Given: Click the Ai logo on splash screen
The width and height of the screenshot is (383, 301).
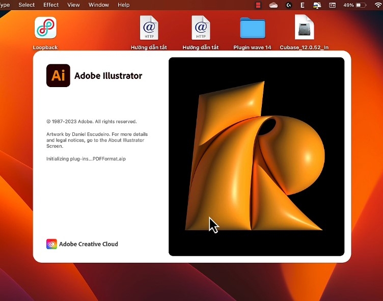Looking at the screenshot, I should pos(58,75).
